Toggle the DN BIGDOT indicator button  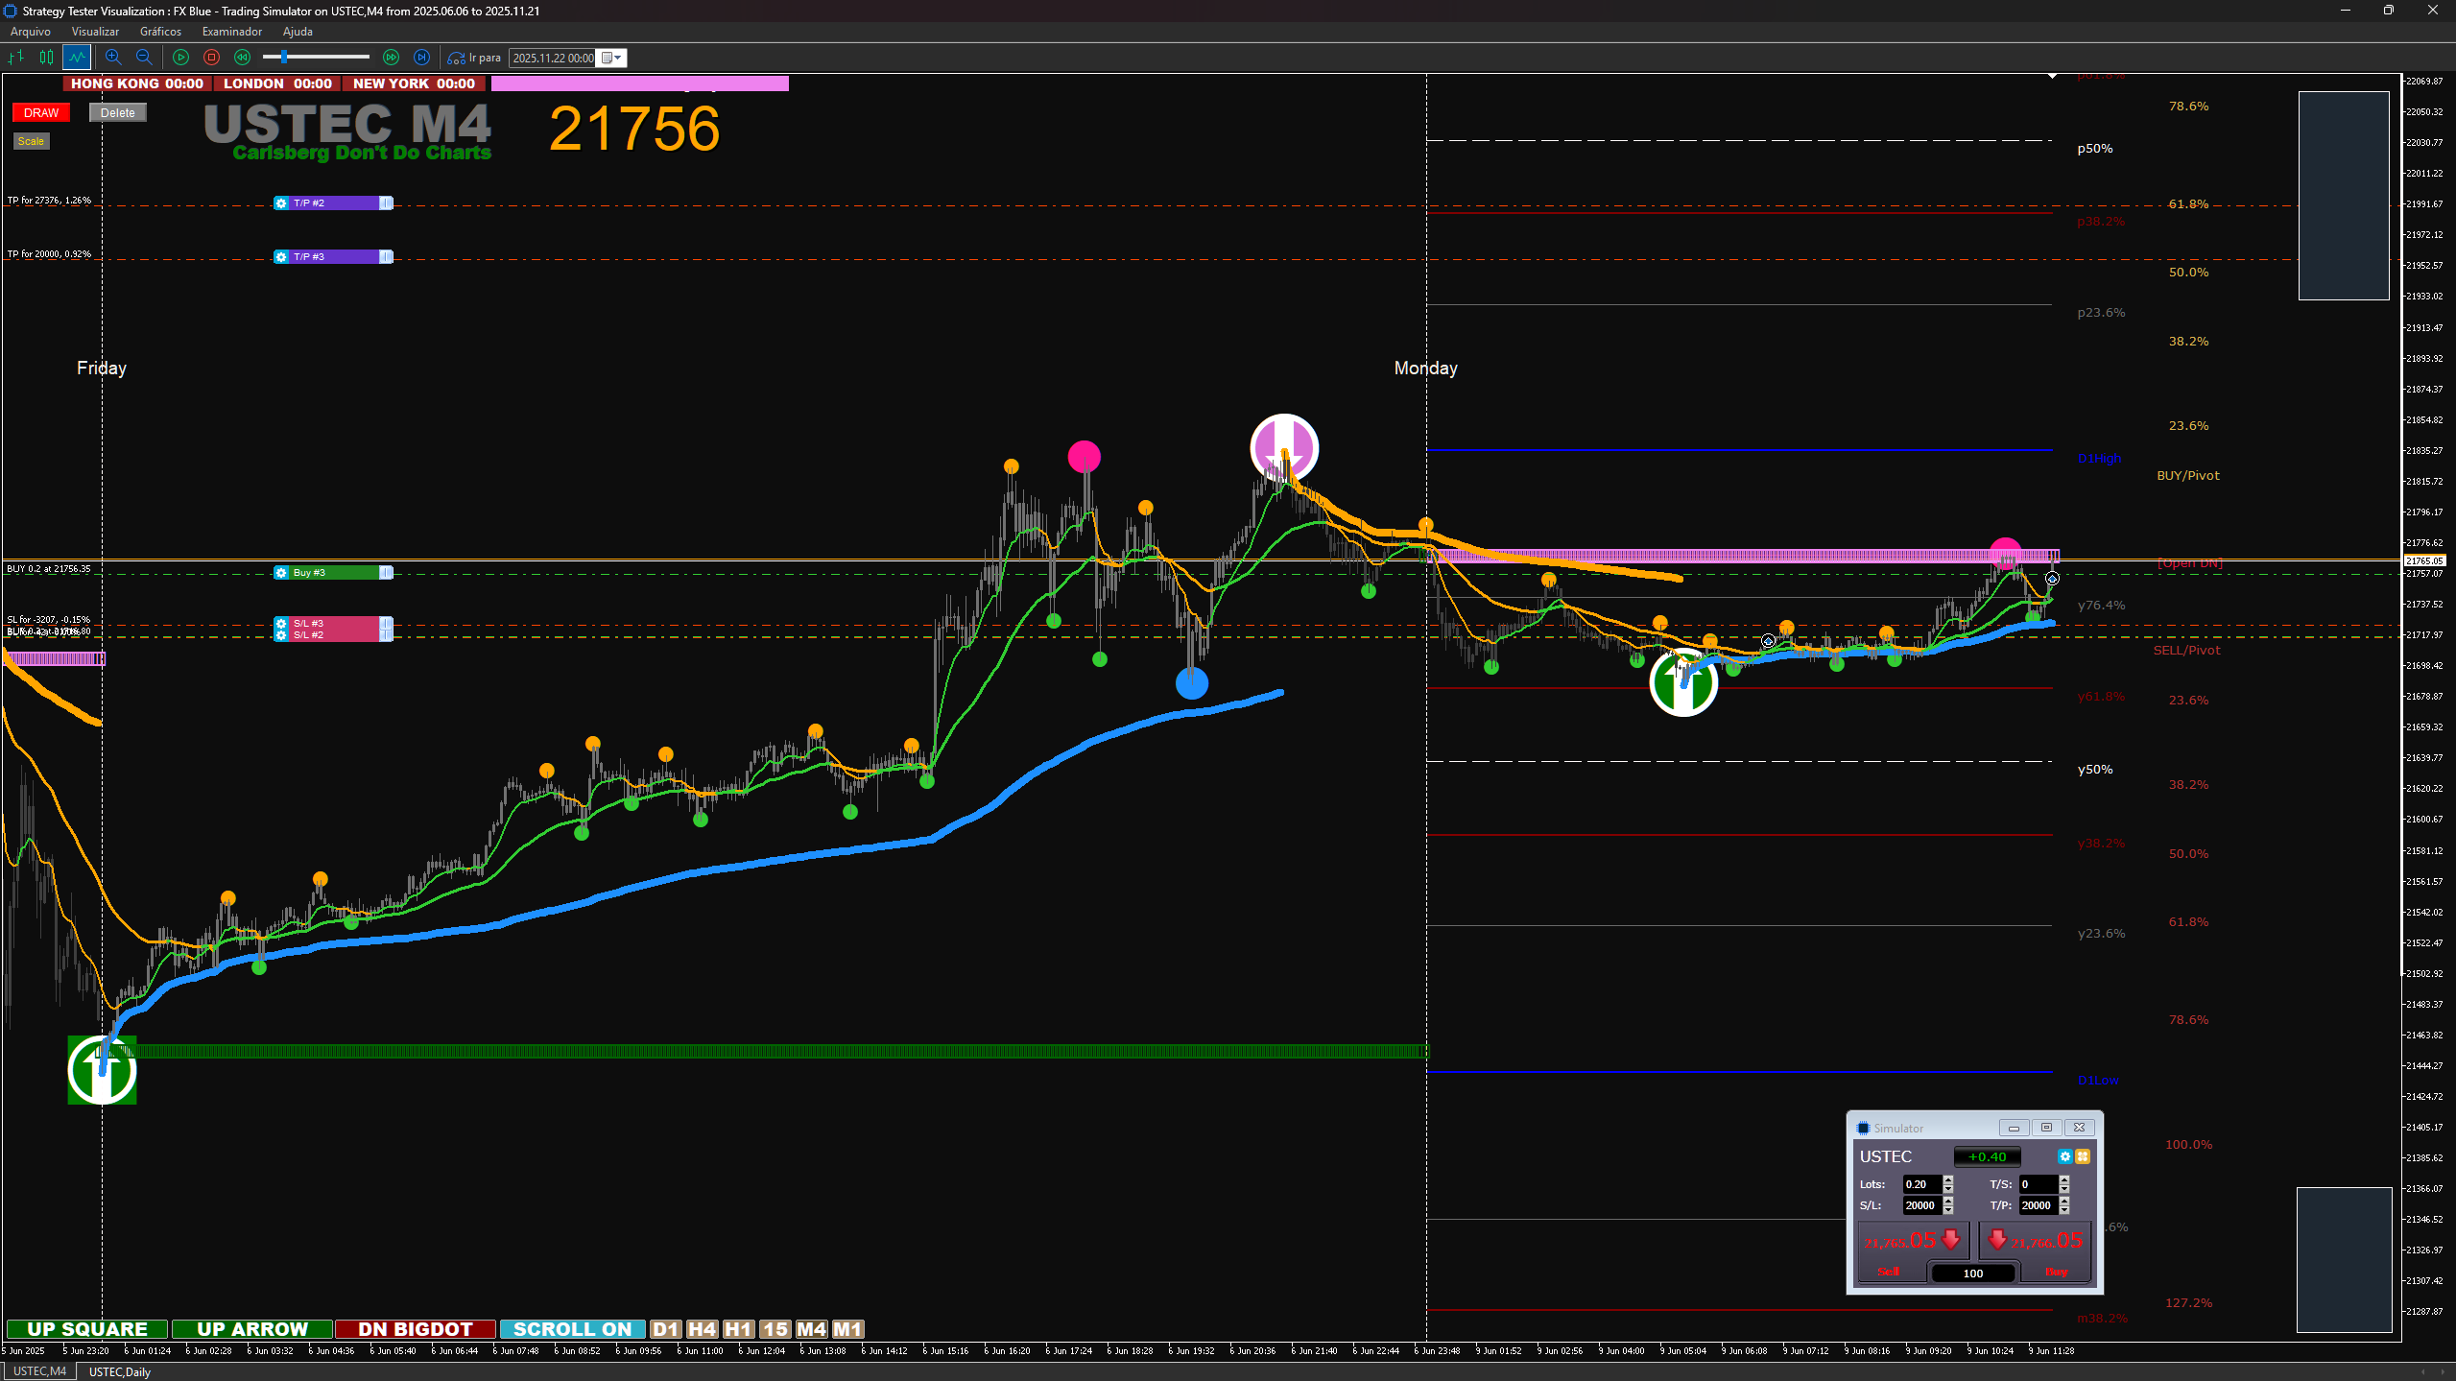(415, 1329)
